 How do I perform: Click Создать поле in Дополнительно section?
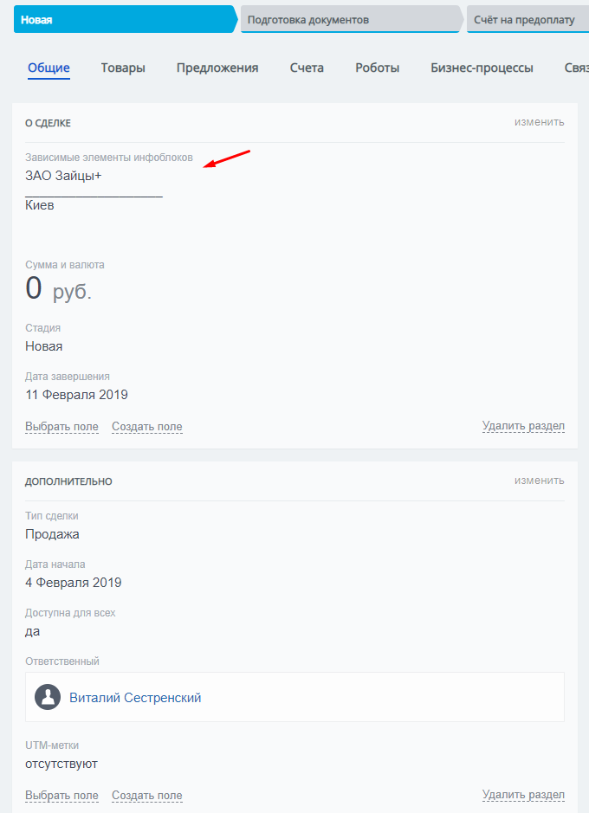pyautogui.click(x=147, y=796)
